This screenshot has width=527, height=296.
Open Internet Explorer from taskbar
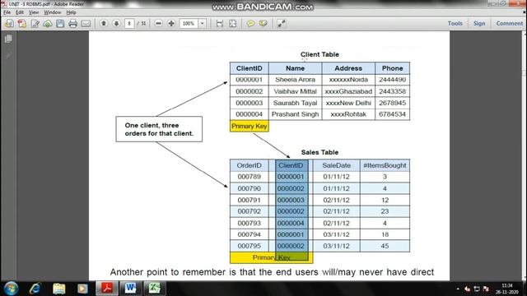point(35,289)
